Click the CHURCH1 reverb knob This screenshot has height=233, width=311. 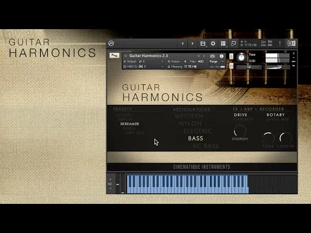coord(240,131)
